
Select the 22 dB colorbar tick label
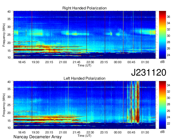point(168,124)
